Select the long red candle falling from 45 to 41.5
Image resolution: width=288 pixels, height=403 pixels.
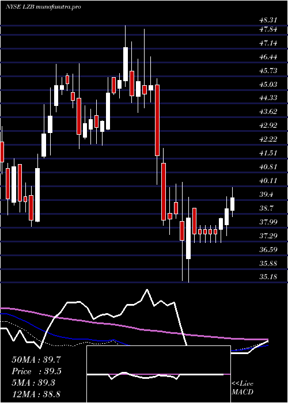click(x=157, y=120)
